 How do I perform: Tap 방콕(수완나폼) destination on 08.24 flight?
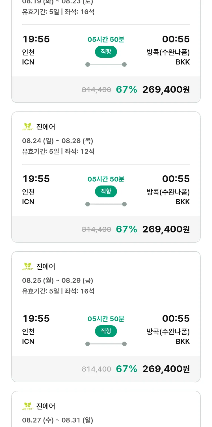tap(168, 192)
